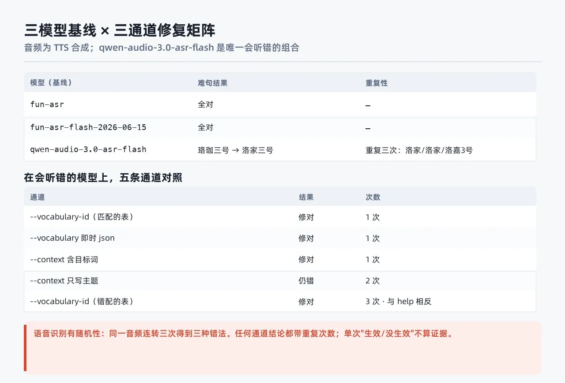Select the "qwen-audio-3.0-asr-flash" table cell

click(88, 149)
